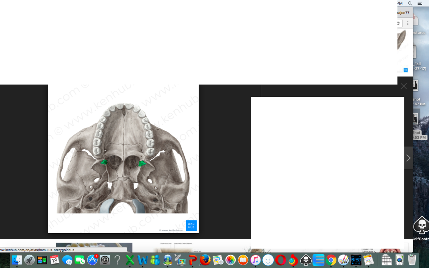Open Mission Control in the Dock

point(42,260)
